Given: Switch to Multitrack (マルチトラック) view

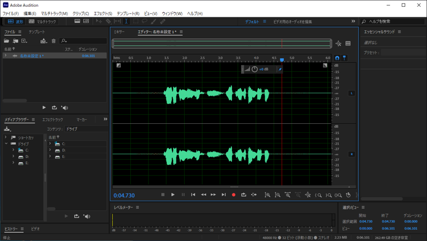Looking at the screenshot, I should tap(42, 21).
